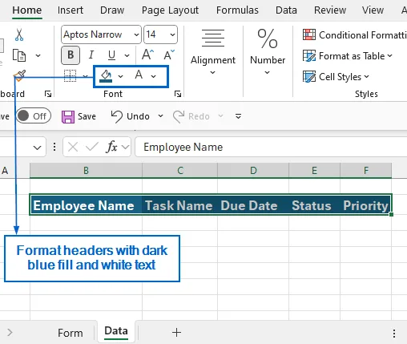407x344 pixels.
Task: Apply the Font Color A button
Action: [139, 75]
